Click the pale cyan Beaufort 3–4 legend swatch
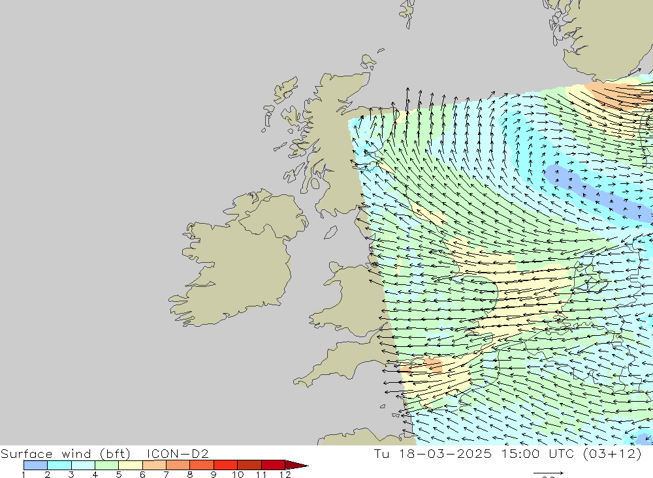 (83, 465)
